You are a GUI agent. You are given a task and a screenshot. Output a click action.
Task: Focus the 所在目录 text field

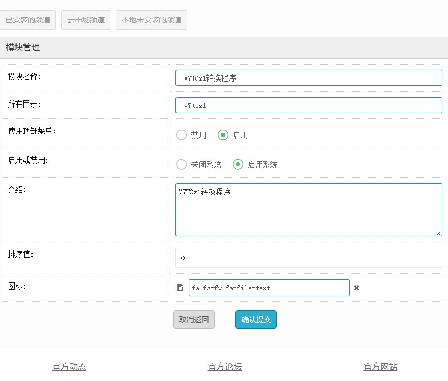point(308,105)
